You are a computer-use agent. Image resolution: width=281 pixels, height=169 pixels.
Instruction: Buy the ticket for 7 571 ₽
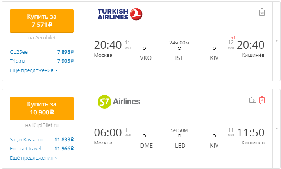point(42,21)
